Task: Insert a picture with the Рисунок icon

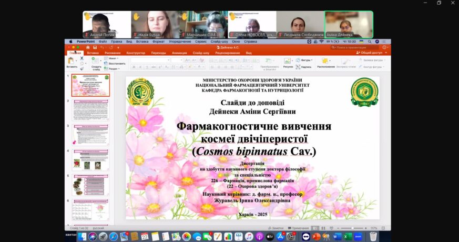Action: (x=288, y=61)
